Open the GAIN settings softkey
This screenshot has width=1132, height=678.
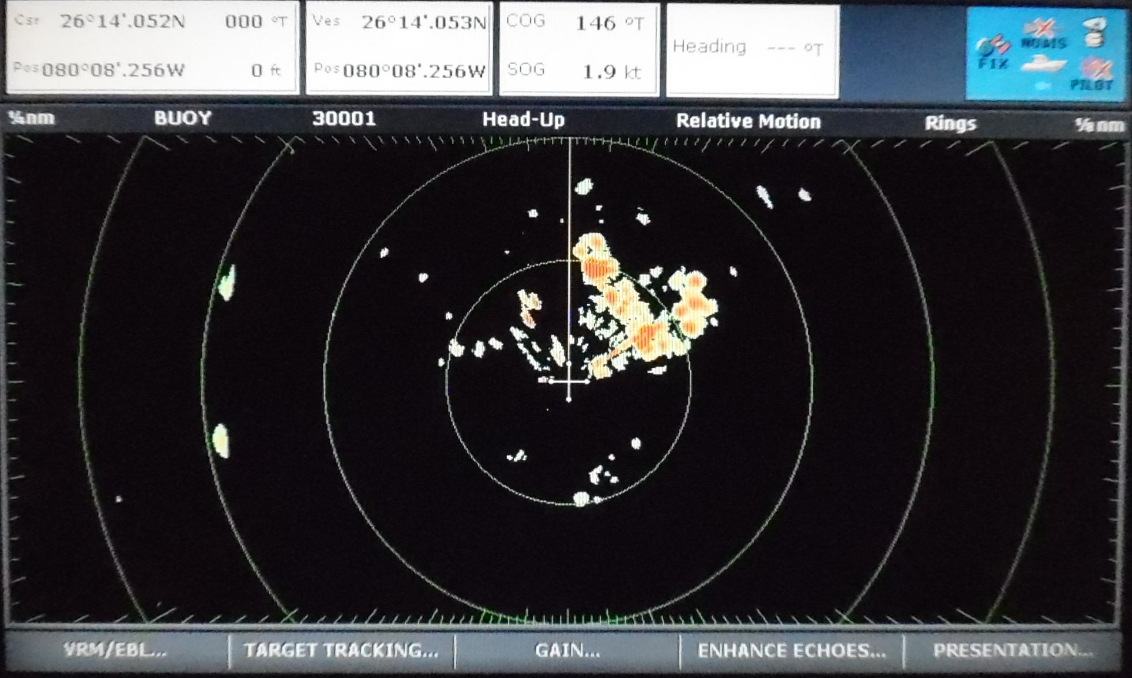pyautogui.click(x=567, y=650)
